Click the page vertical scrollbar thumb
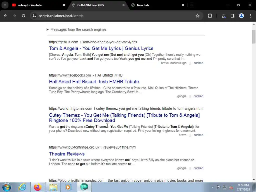Screen dimensions: 256x192 254,37
